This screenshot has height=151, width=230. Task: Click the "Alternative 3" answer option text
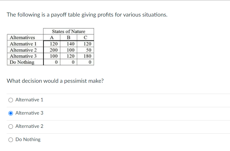tap(29, 113)
